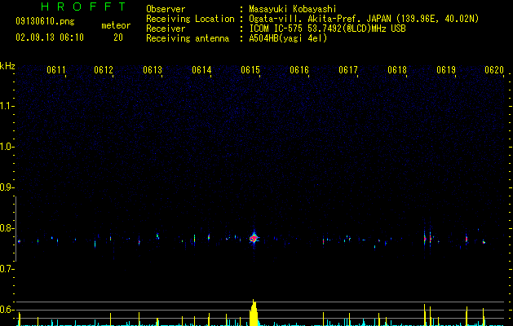Click the white frequency range bar on left axis
Viewport: 513px width, 326px height.
(x=15, y=228)
